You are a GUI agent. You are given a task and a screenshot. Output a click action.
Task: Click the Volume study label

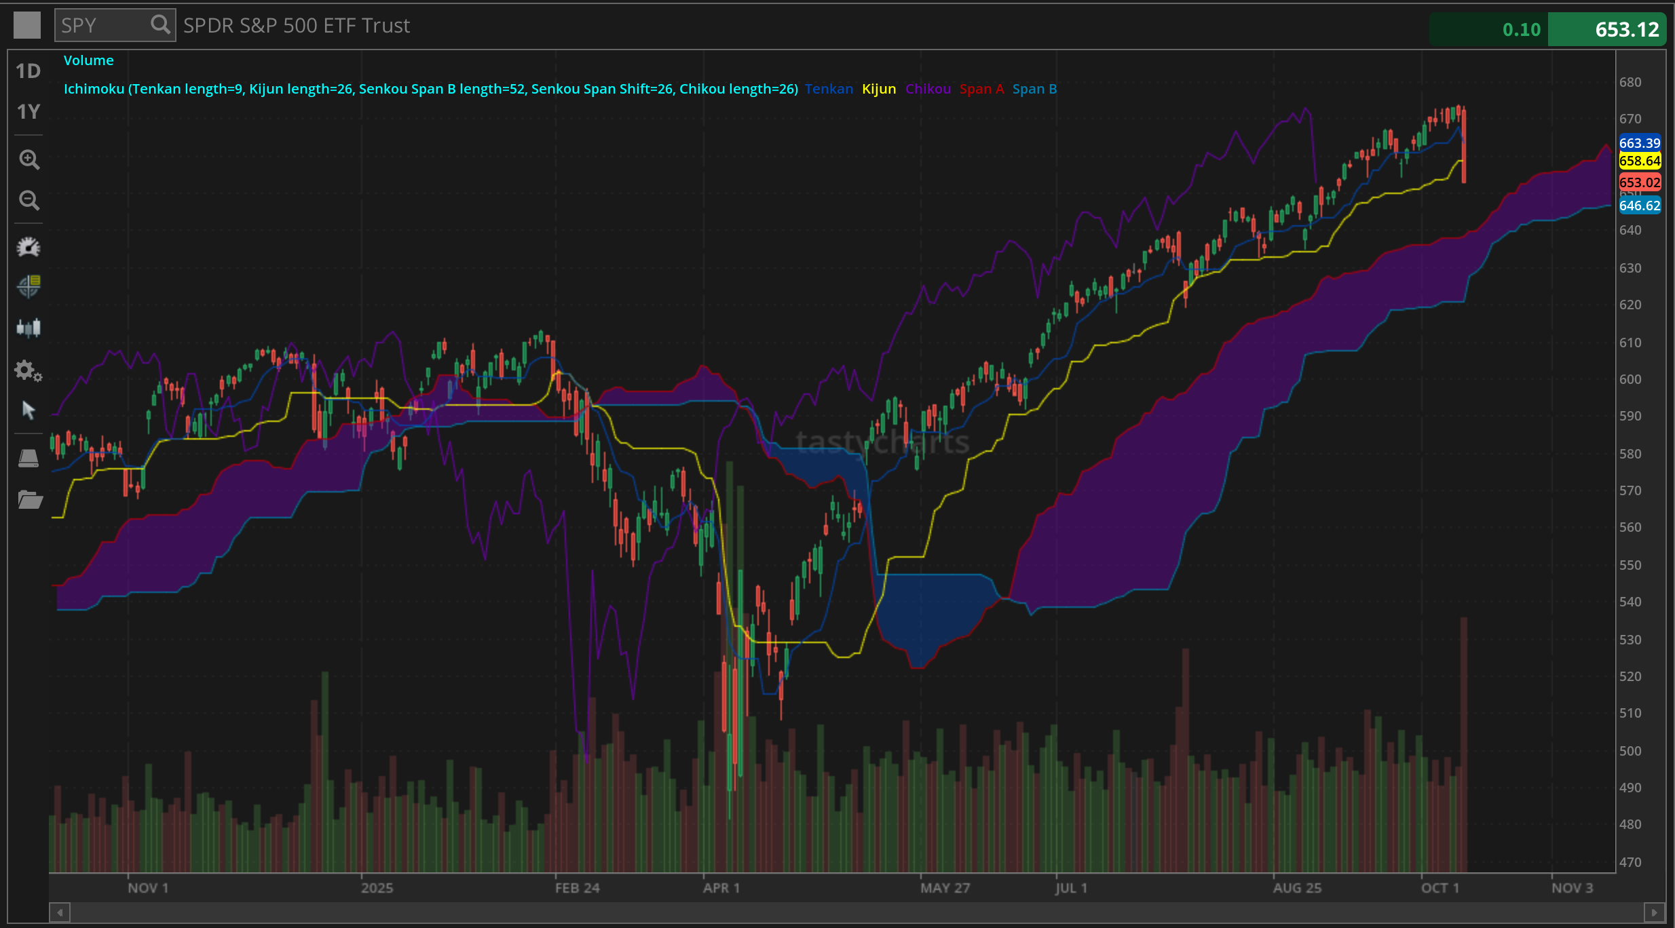[88, 60]
